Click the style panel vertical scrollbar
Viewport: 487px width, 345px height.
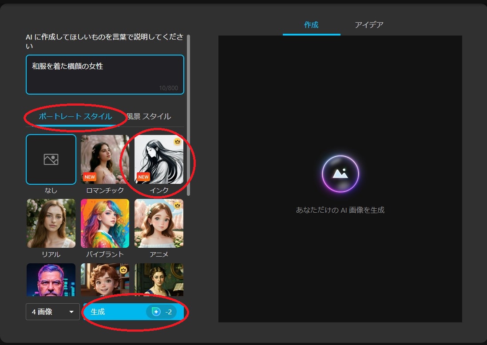[x=188, y=115]
